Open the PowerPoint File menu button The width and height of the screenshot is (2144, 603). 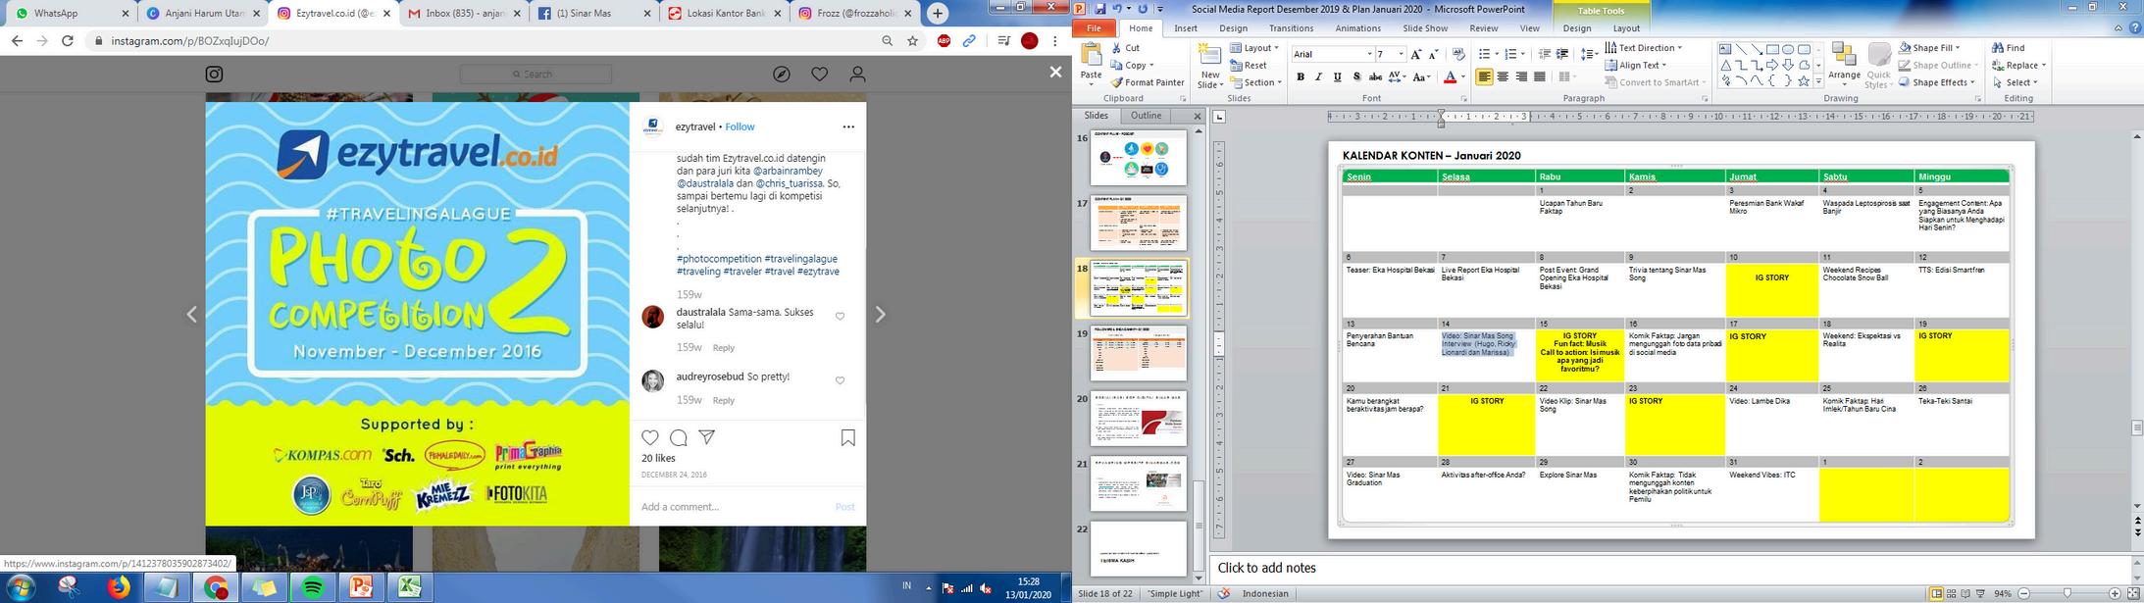pos(1095,28)
